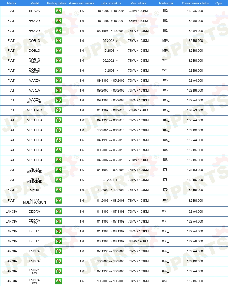The height and width of the screenshot is (286, 228).
Task: Click the fuel icon in the LYBRA SW 07.1999 row
Action: coord(59,271)
